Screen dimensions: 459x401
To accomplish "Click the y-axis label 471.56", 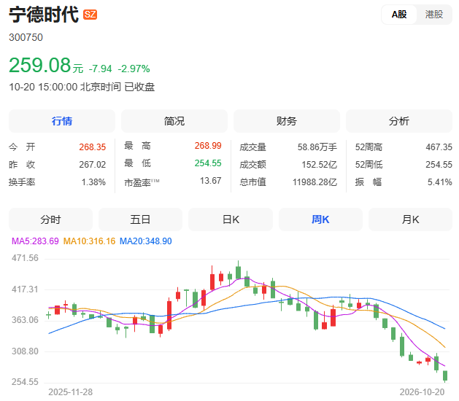I will point(25,258).
